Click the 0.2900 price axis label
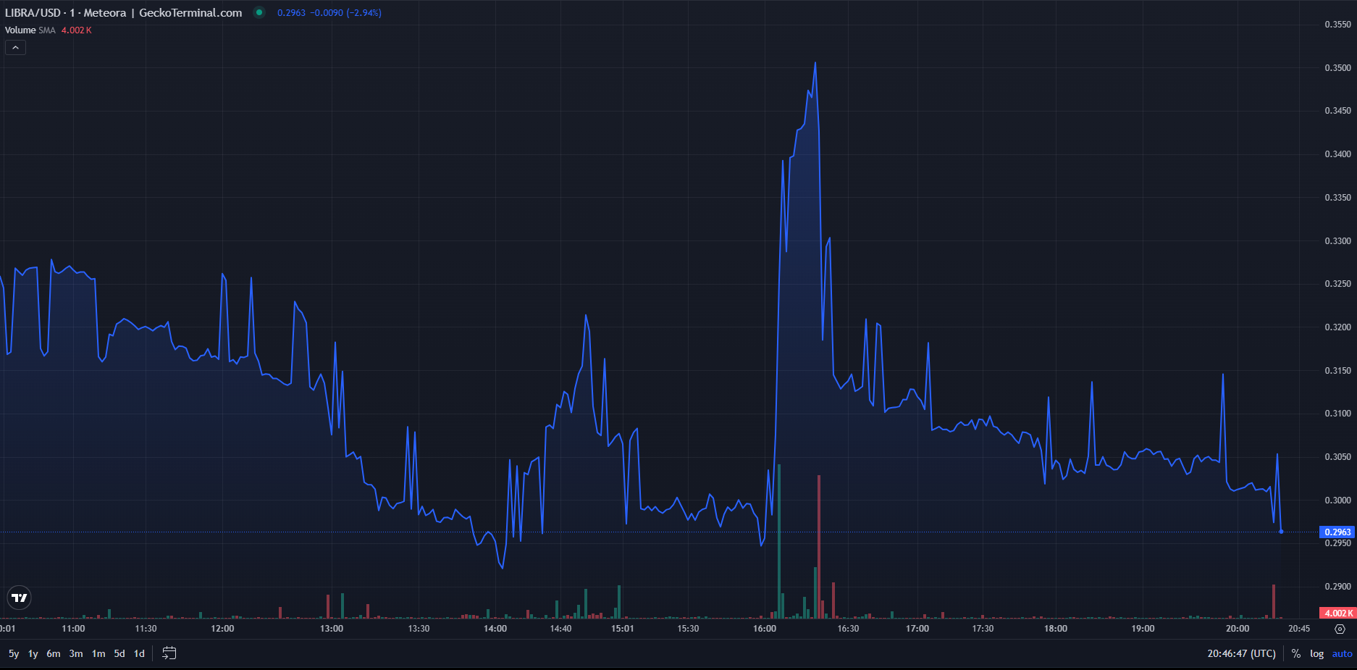 click(x=1337, y=587)
